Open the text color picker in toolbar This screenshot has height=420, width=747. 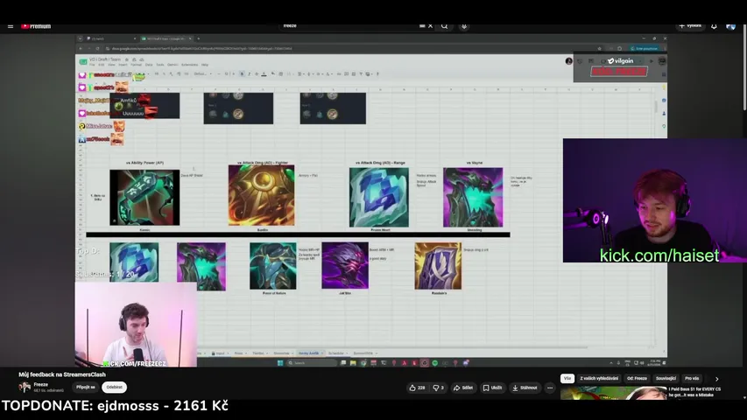point(264,73)
